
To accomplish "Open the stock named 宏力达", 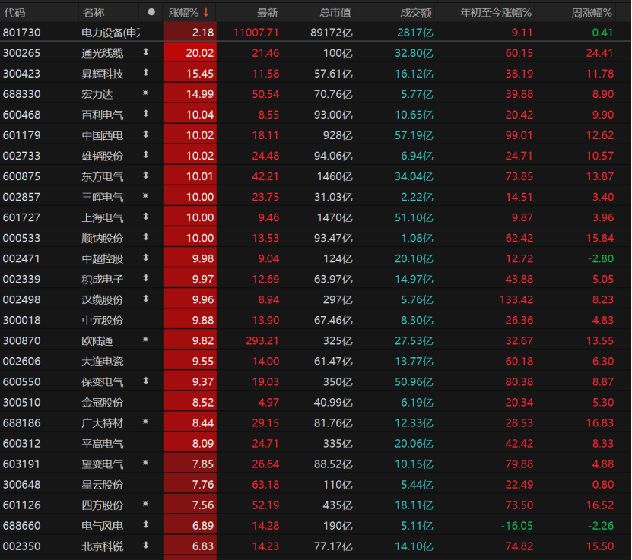I will 97,94.
